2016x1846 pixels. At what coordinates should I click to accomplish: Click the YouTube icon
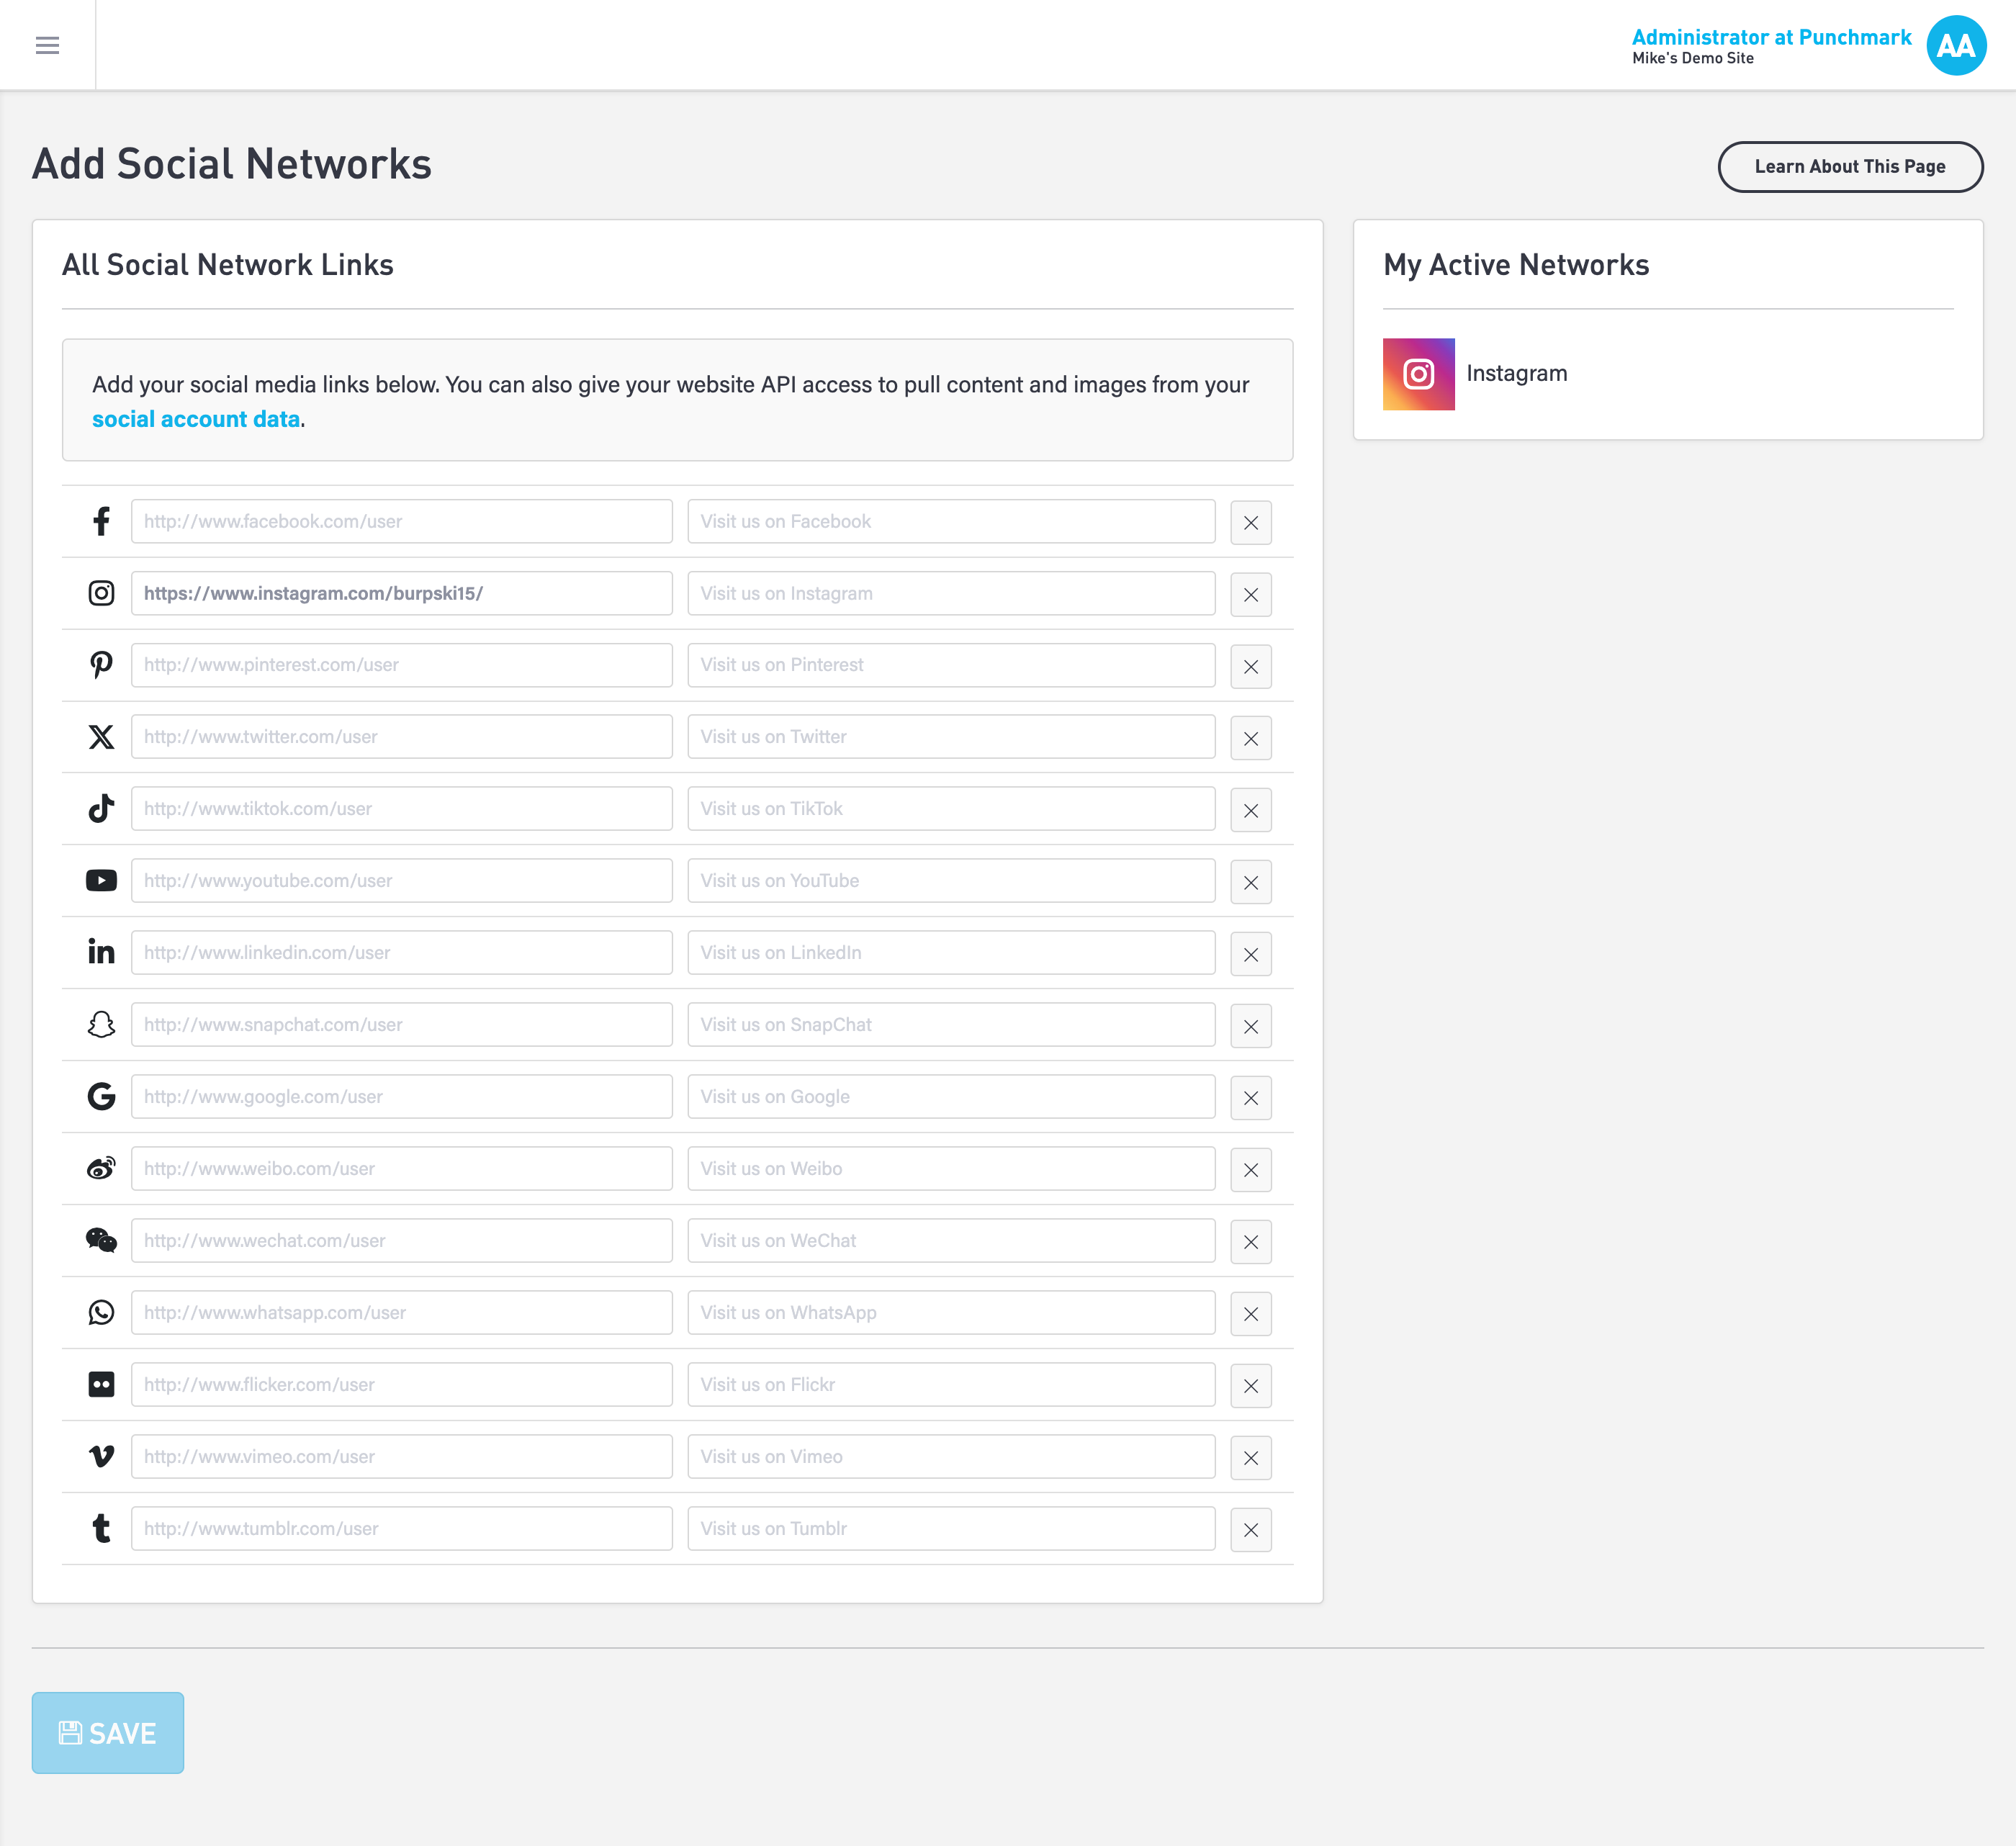(x=101, y=880)
